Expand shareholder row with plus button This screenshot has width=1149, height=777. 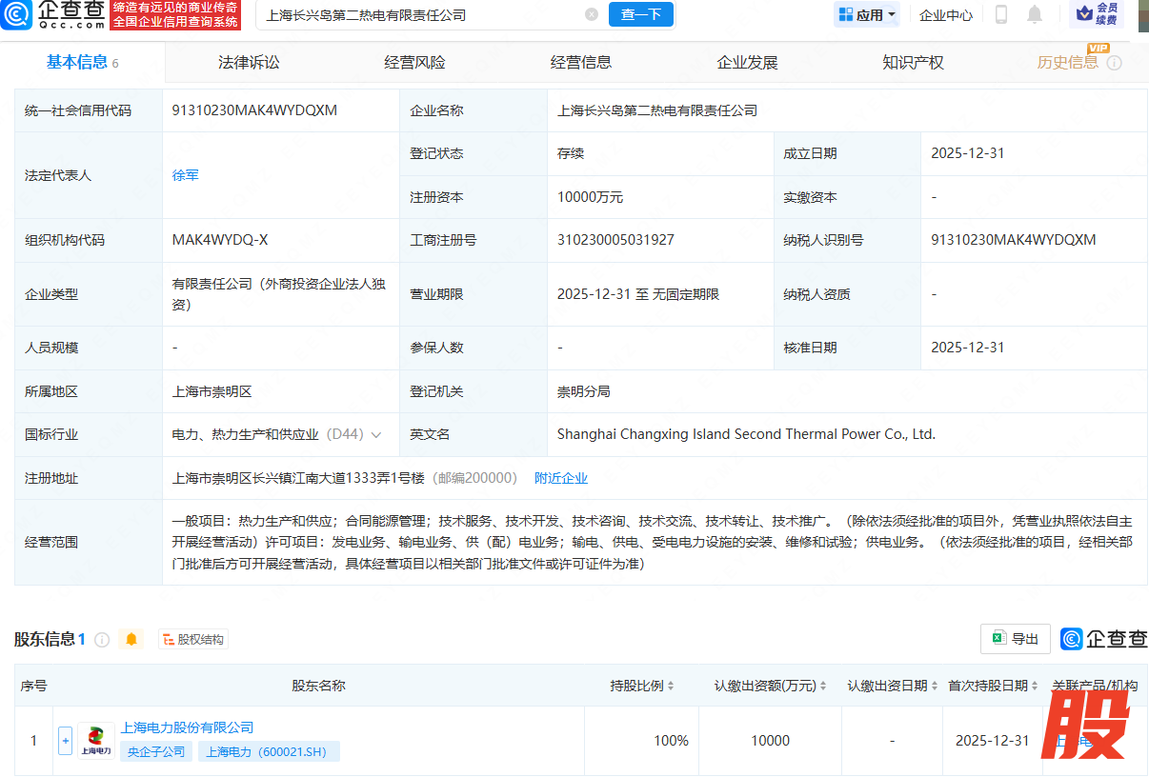tap(65, 741)
